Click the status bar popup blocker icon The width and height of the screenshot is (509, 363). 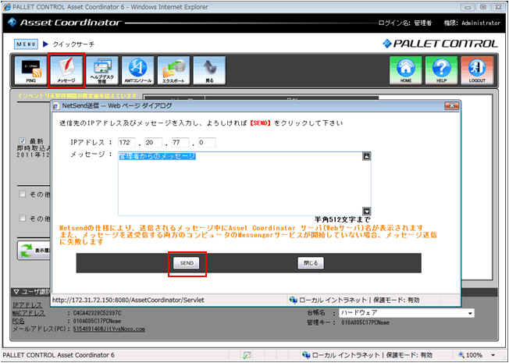tap(247, 355)
